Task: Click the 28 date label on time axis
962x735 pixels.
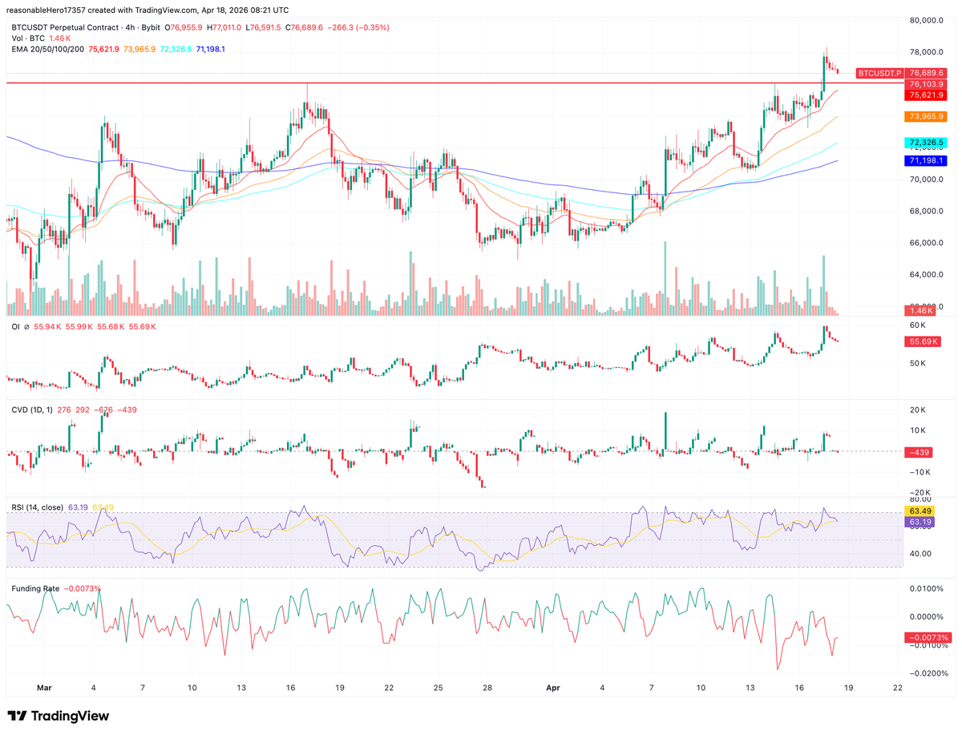Action: (487, 688)
